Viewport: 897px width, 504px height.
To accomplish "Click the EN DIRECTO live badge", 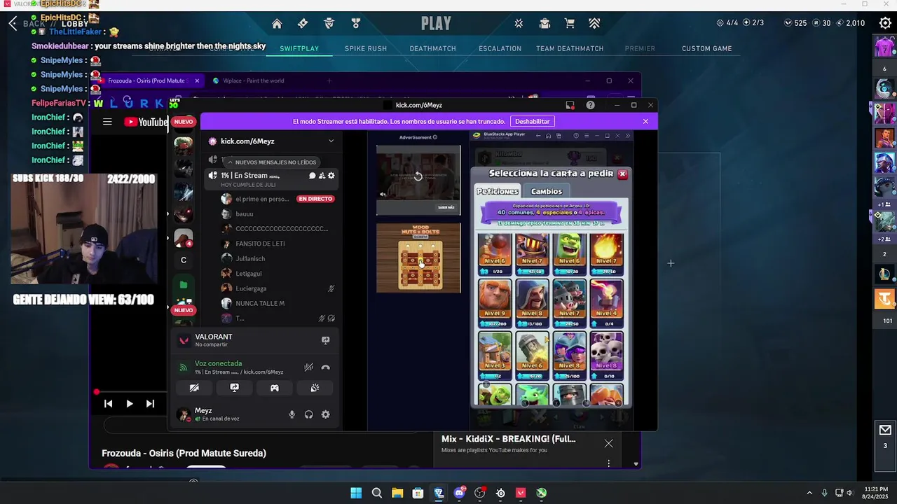I will (315, 199).
